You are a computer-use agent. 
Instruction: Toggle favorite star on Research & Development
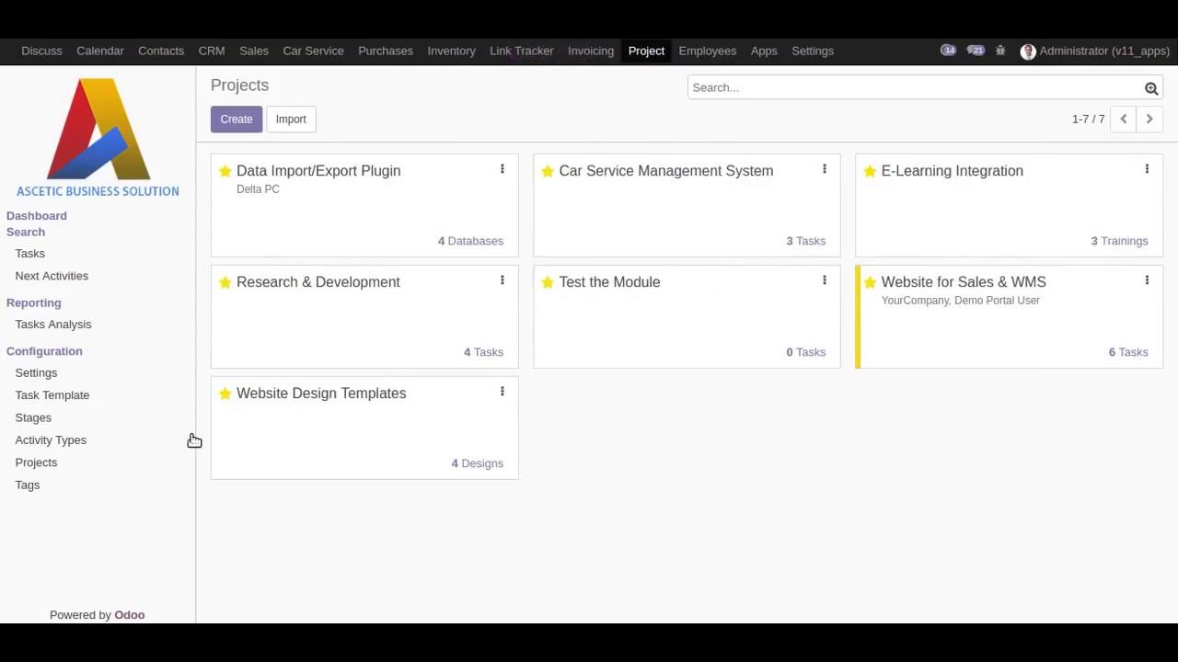225,282
